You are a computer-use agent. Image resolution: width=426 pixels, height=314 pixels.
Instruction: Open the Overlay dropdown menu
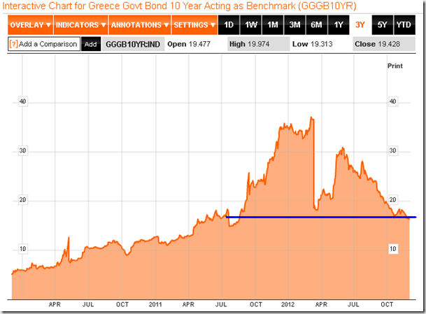coord(31,25)
